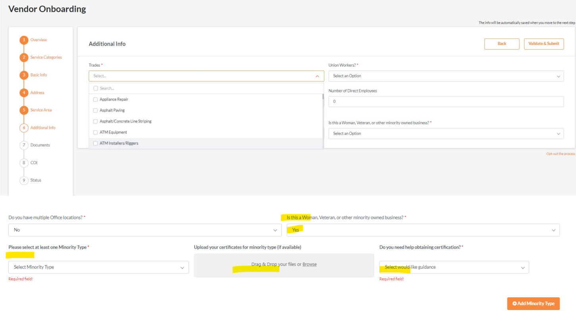The image size is (576, 312).
Task: Click the Add Minority Type button
Action: tap(533, 304)
